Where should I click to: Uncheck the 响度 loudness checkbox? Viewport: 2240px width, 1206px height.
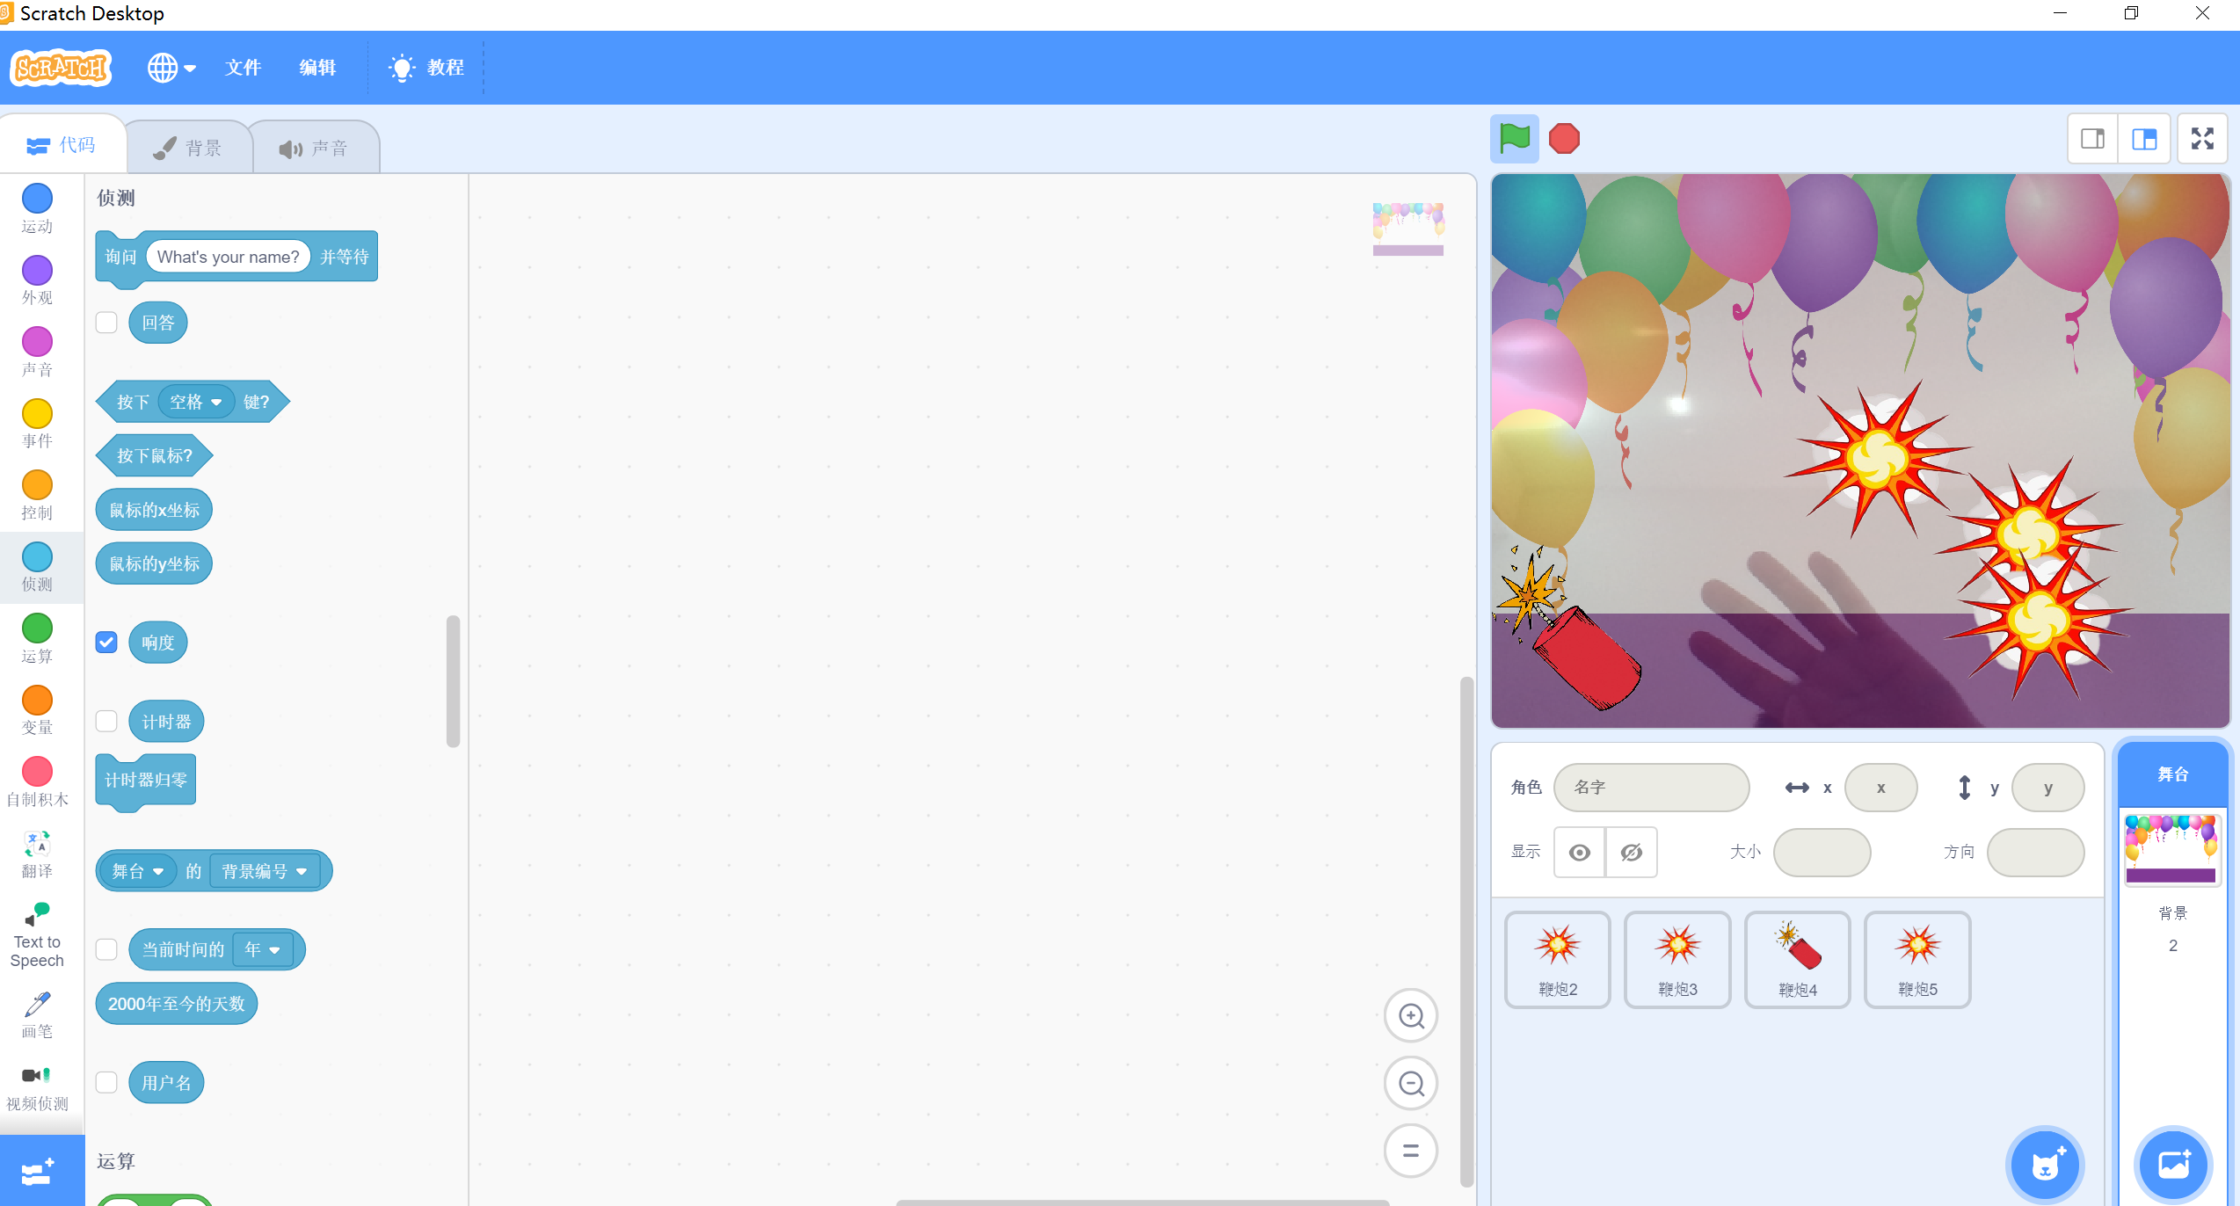(x=106, y=643)
